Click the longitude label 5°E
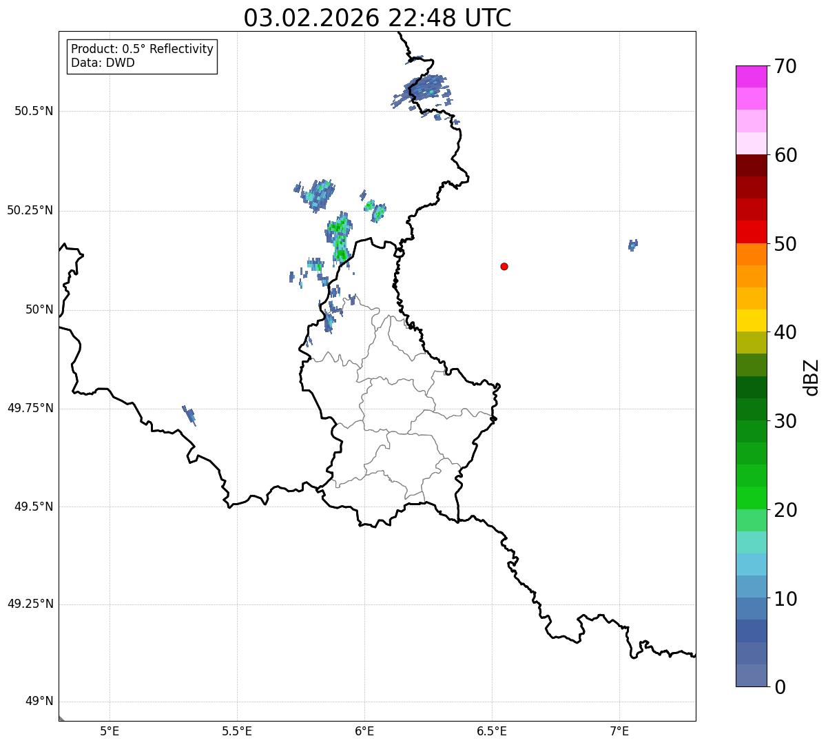828x745 pixels. point(110,731)
